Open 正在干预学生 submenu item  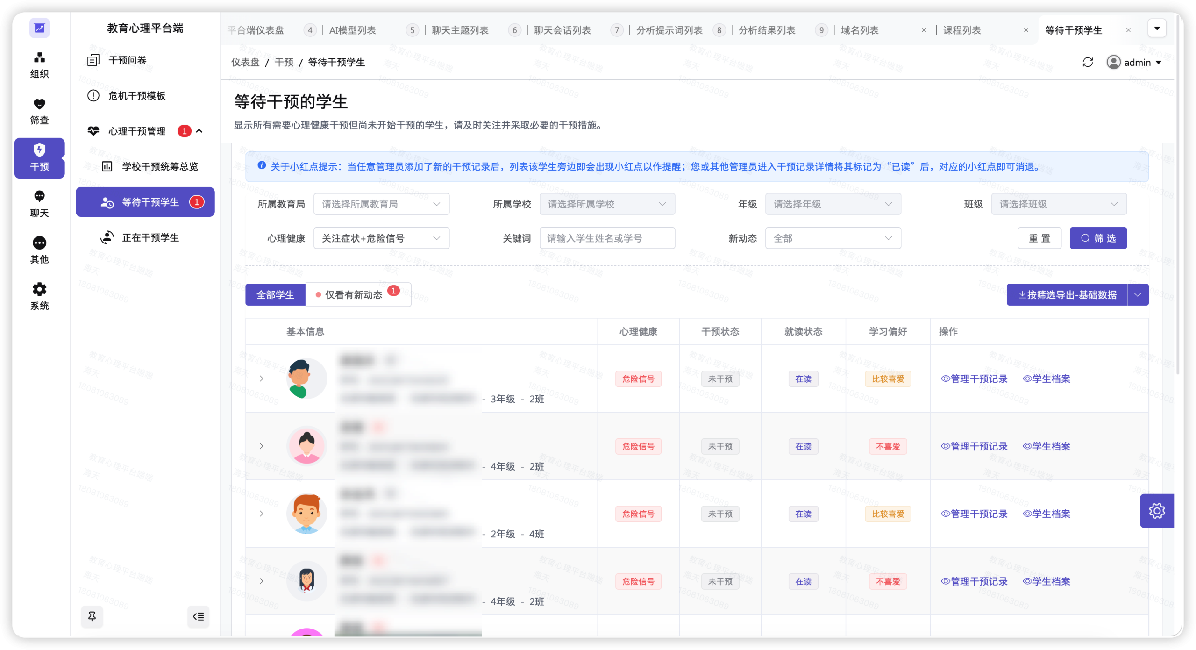[146, 237]
